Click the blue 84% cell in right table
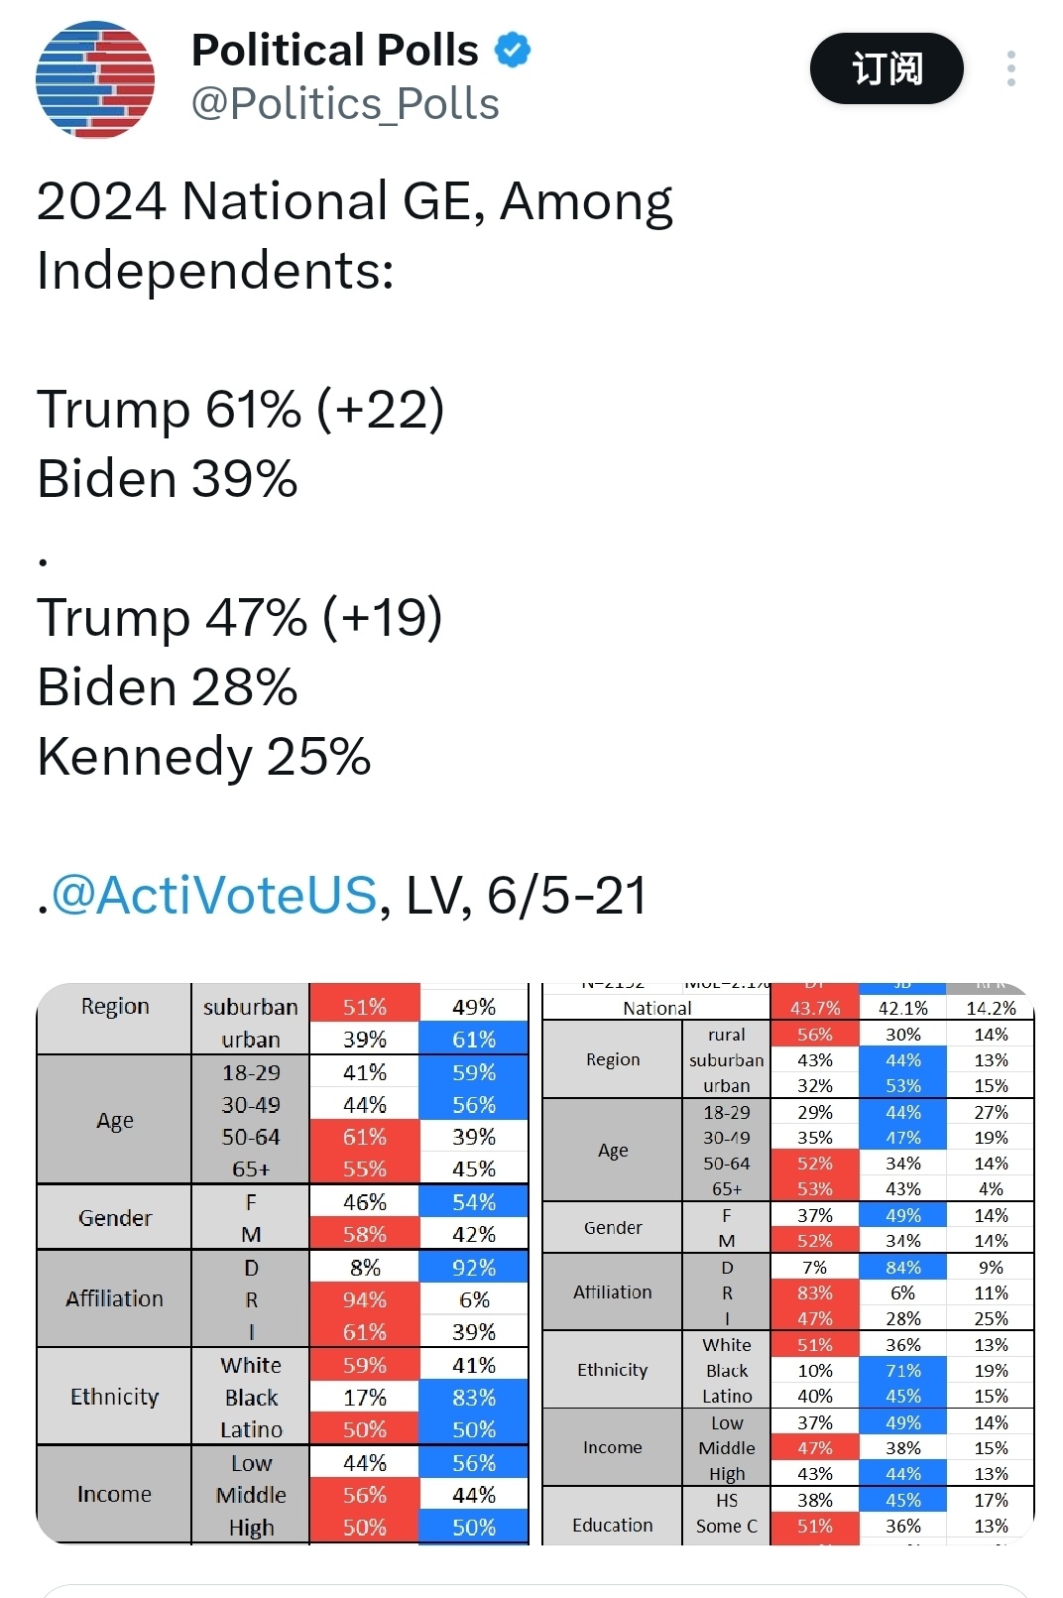Screen dimensions: 1063x1598 coord(902,1268)
